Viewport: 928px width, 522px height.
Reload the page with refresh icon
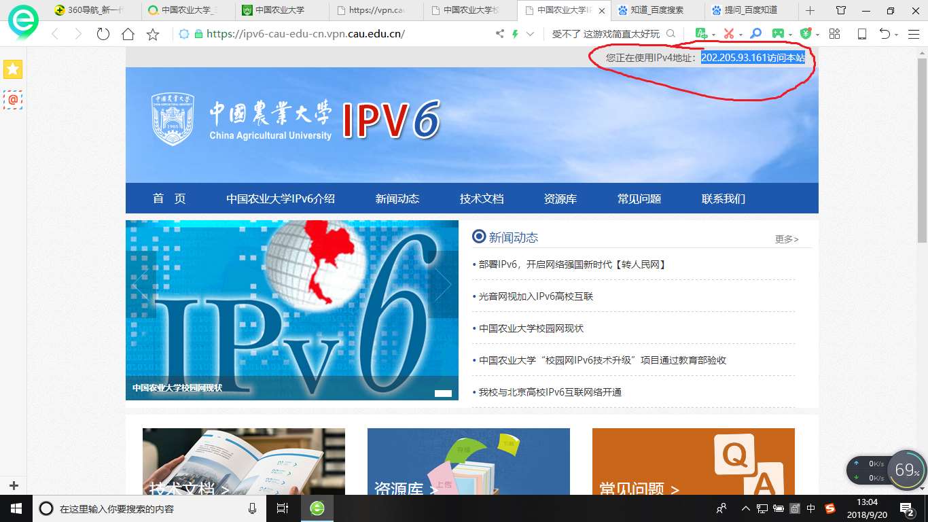click(103, 34)
